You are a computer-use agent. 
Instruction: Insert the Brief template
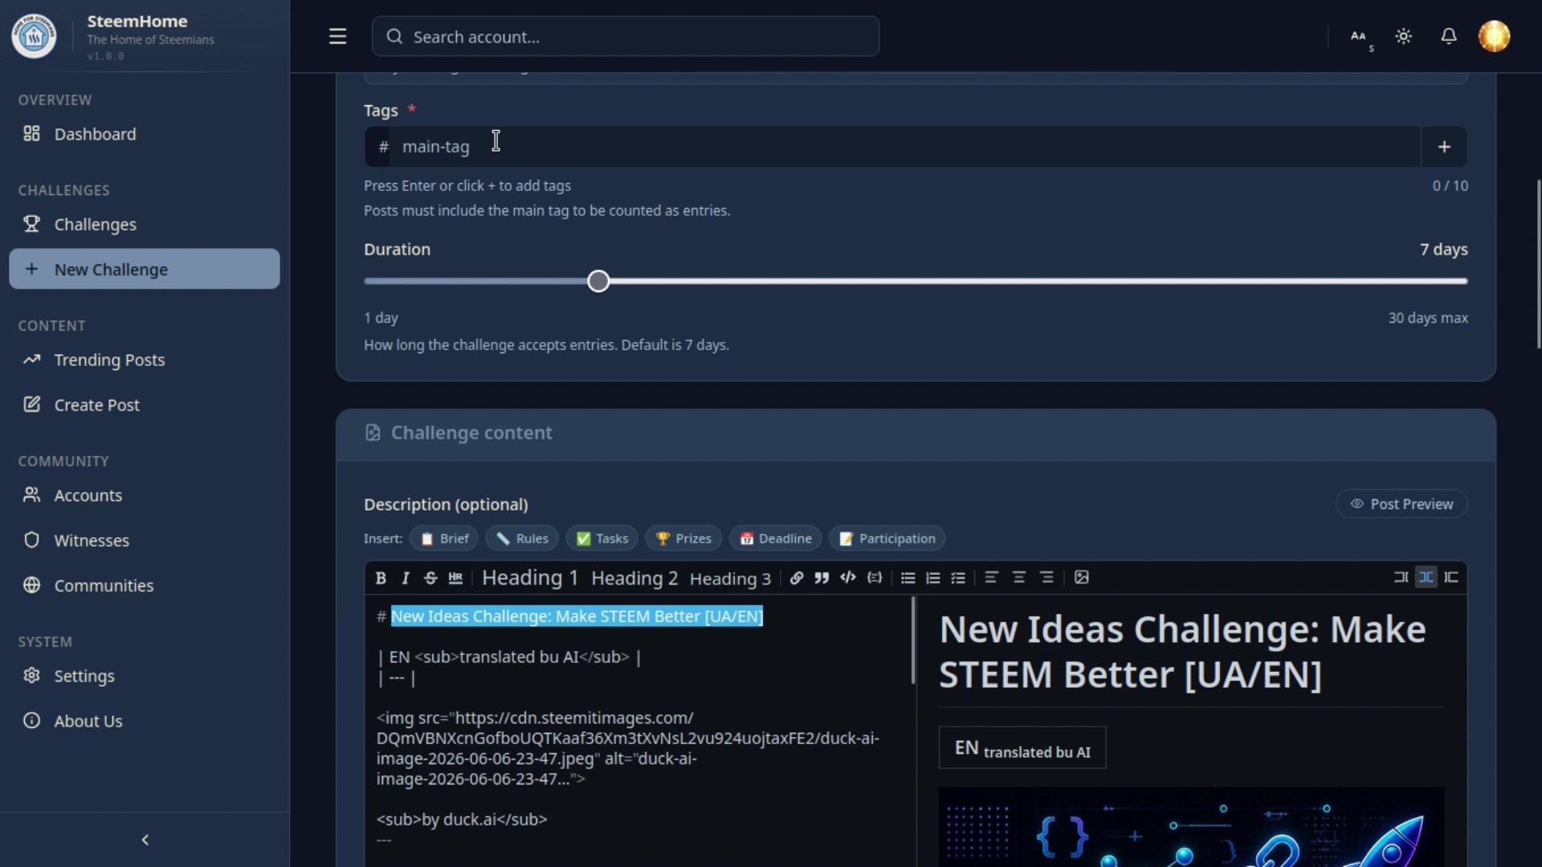[x=444, y=539]
